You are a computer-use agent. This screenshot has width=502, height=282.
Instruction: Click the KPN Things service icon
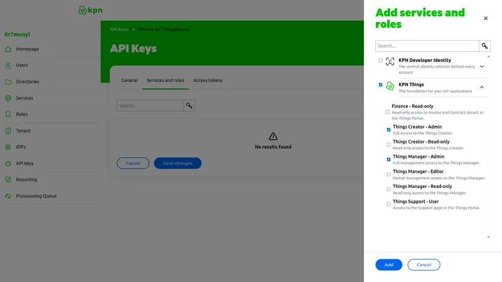(390, 86)
